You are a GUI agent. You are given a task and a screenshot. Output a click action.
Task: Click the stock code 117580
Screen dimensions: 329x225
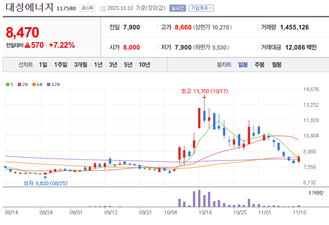click(66, 8)
